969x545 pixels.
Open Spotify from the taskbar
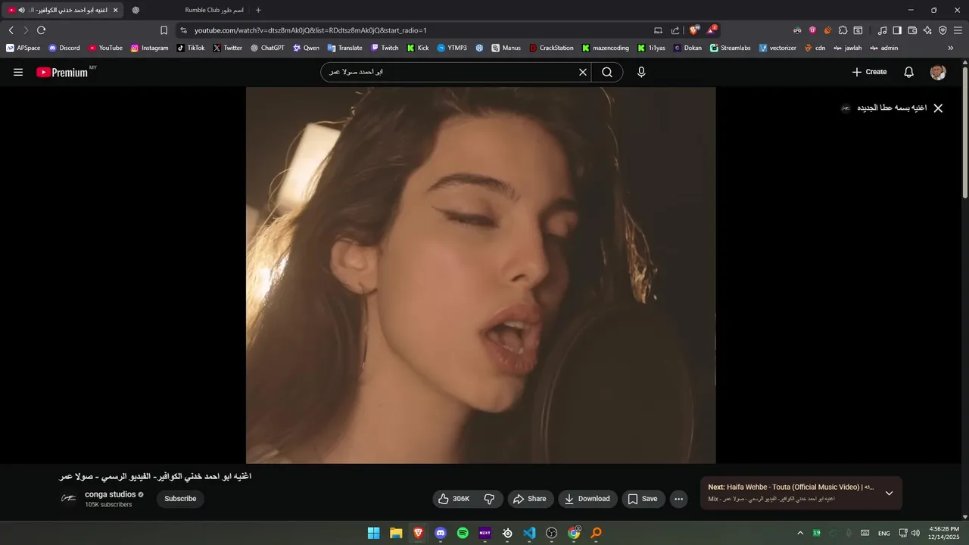(463, 533)
